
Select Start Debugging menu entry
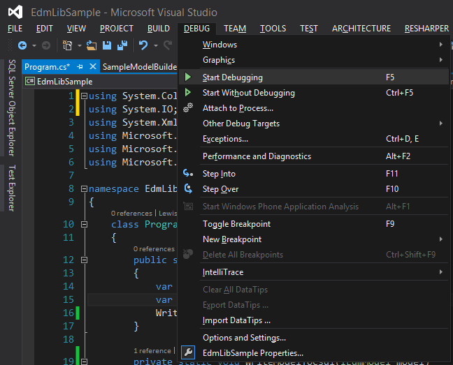click(x=314, y=77)
